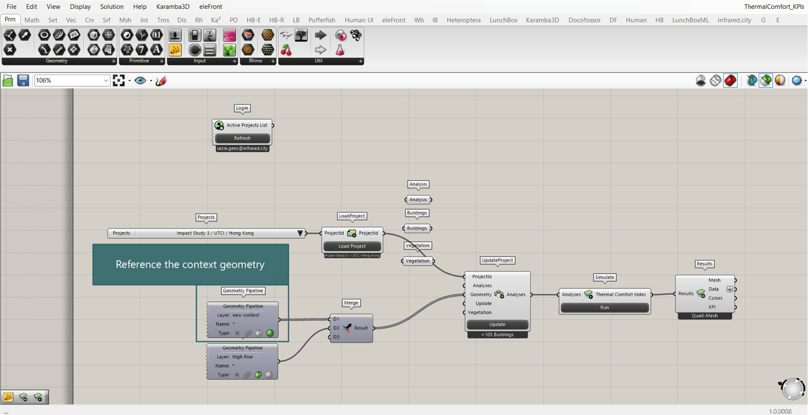Open the zoom level dropdown showing 106%
808x415 pixels.
coord(106,81)
